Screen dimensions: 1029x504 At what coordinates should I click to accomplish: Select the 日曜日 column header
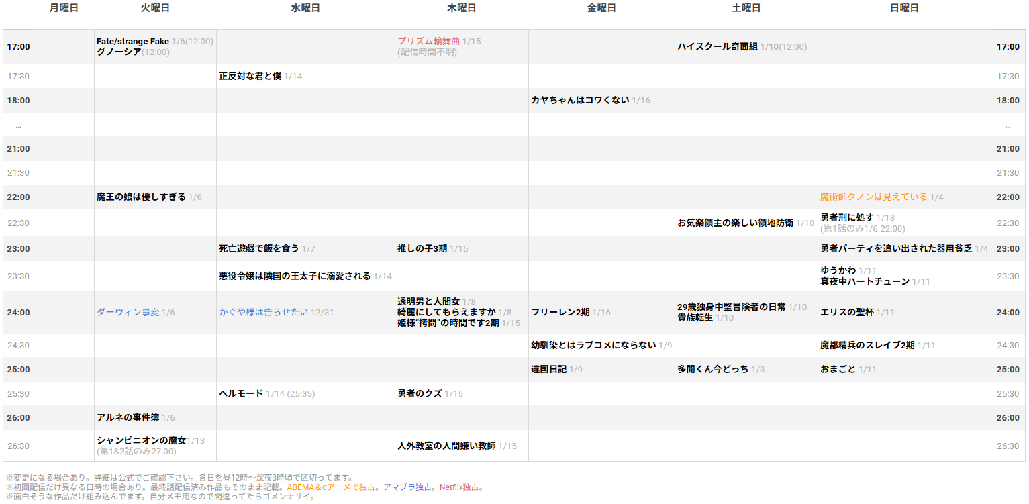click(905, 7)
